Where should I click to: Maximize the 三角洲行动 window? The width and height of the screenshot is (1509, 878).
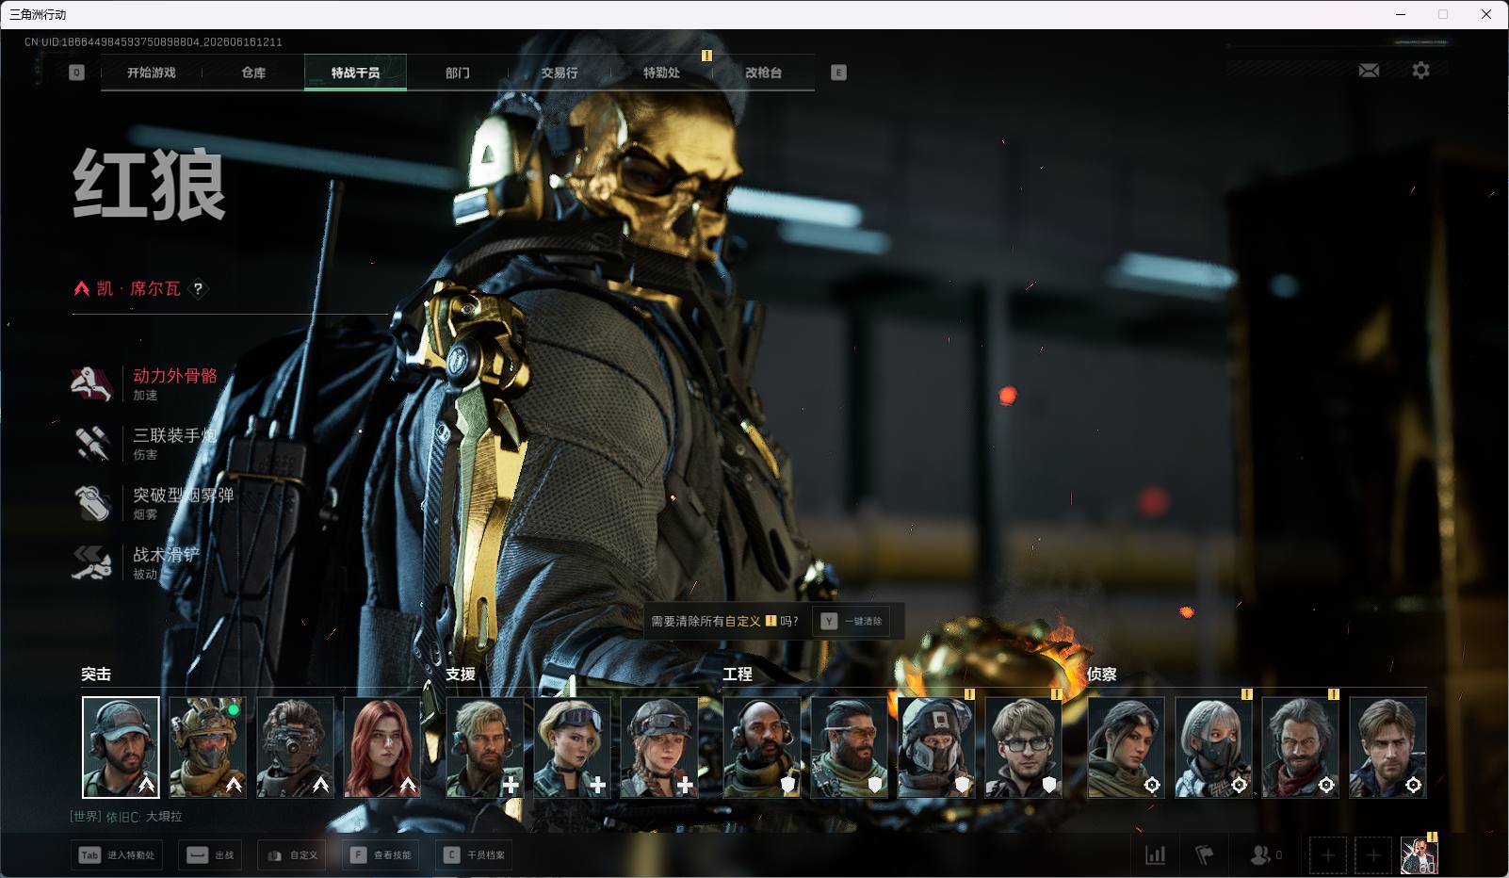(1443, 14)
